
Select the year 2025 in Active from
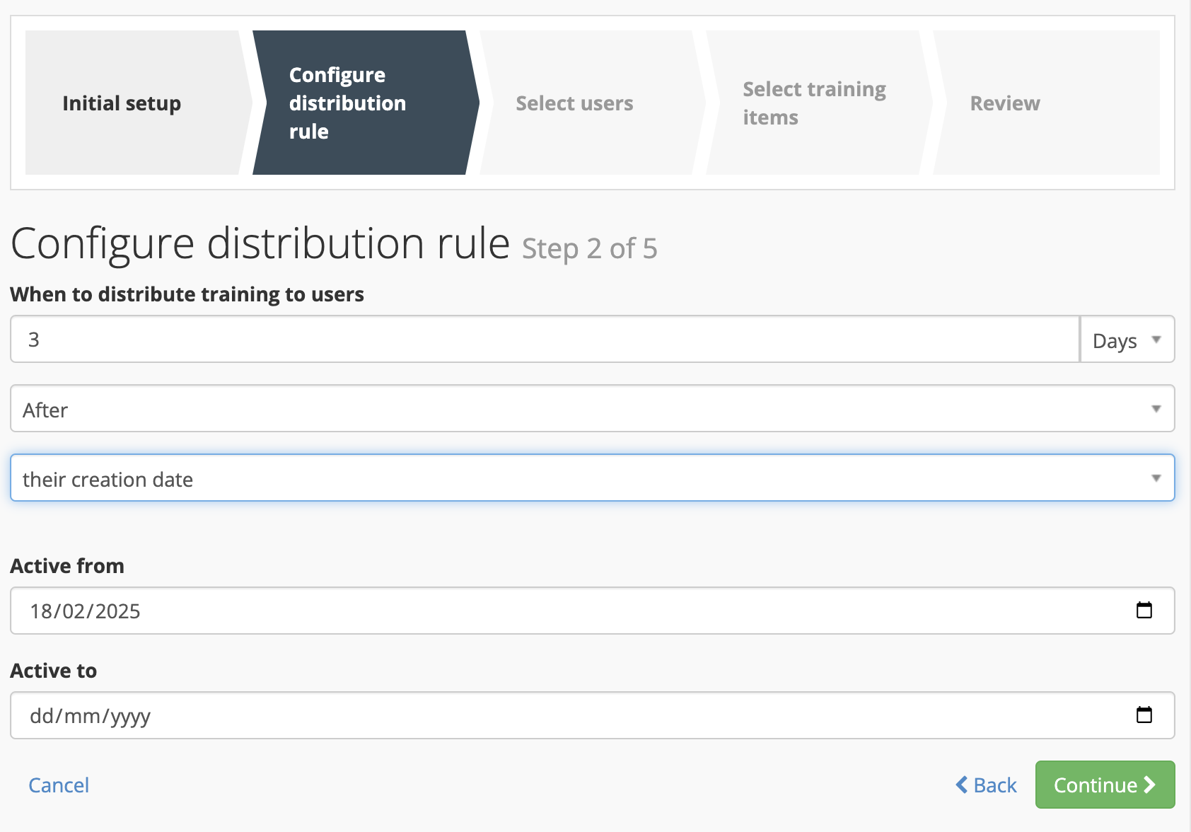117,611
